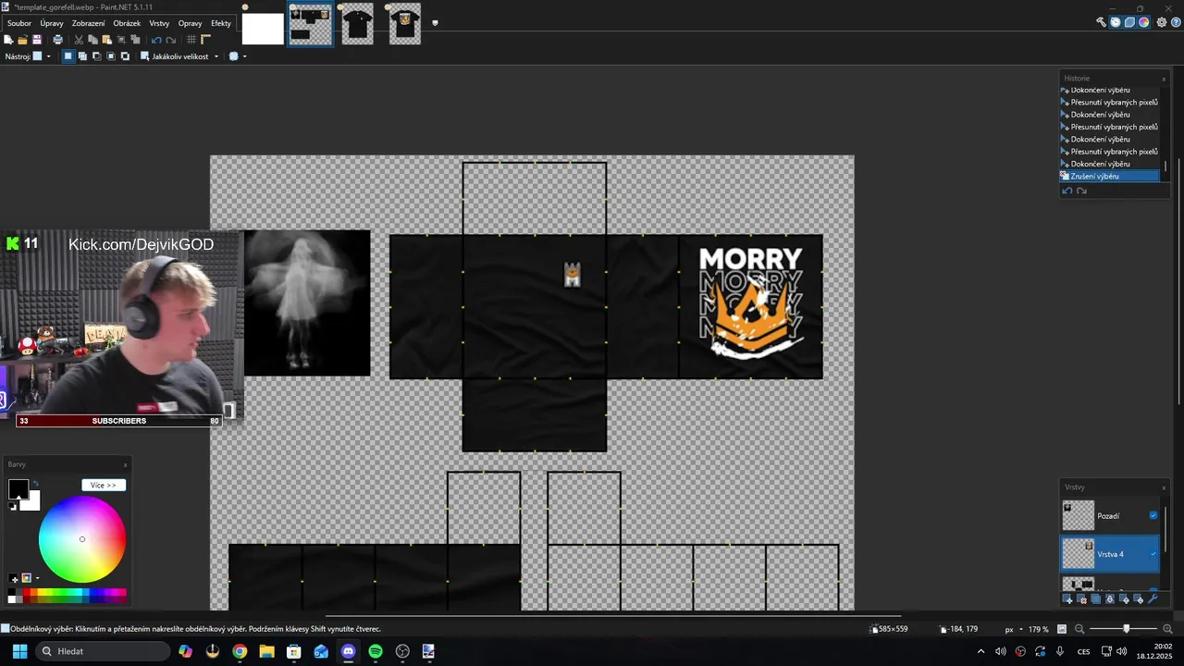Undo last action in the top toolbar
Image resolution: width=1184 pixels, height=666 pixels.
coord(156,40)
